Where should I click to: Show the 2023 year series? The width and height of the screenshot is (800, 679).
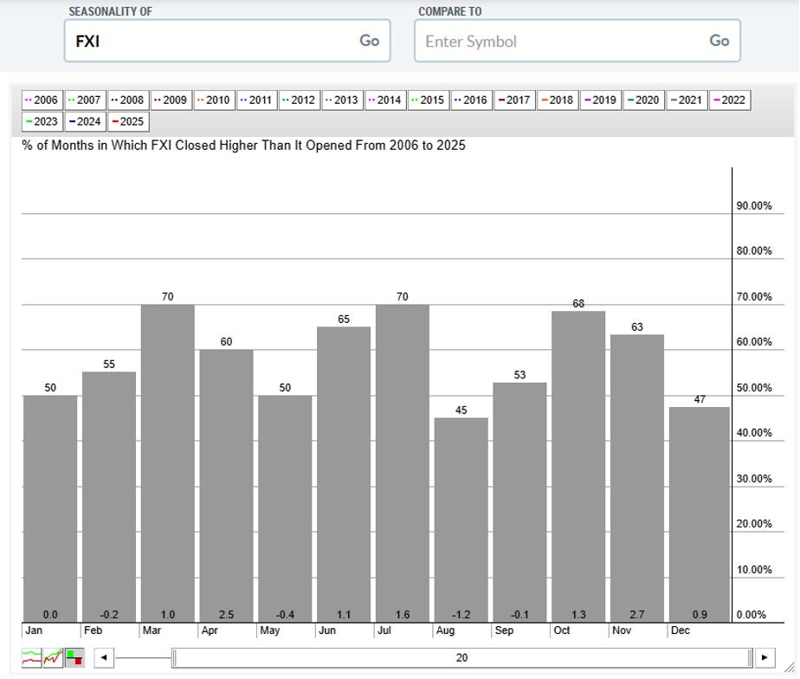(42, 121)
